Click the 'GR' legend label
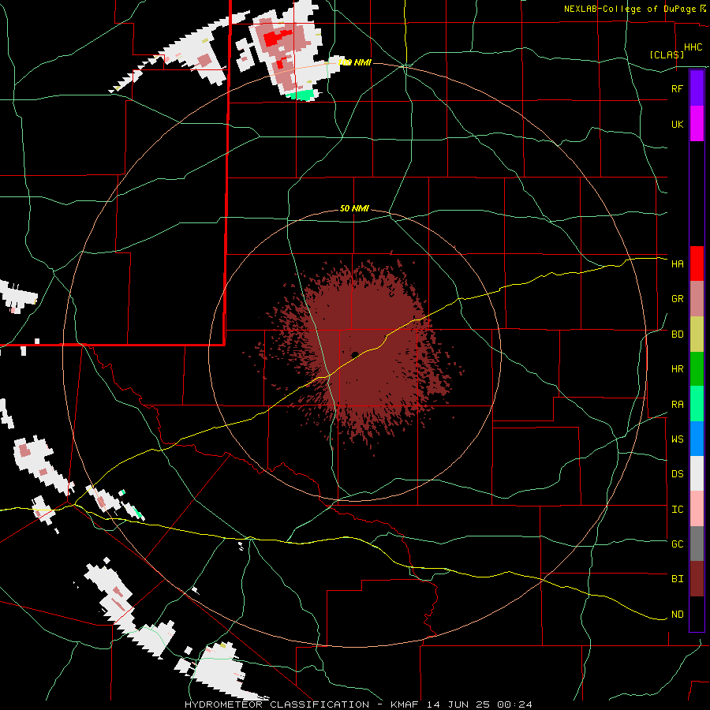The width and height of the screenshot is (710, 710). pyautogui.click(x=677, y=299)
